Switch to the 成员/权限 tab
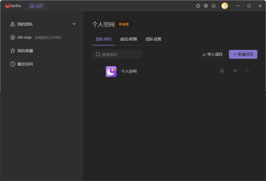The image size is (266, 181). pyautogui.click(x=129, y=39)
